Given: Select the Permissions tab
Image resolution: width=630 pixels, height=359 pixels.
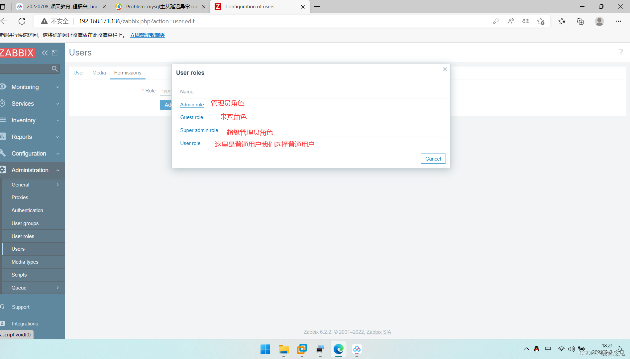Looking at the screenshot, I should [128, 73].
